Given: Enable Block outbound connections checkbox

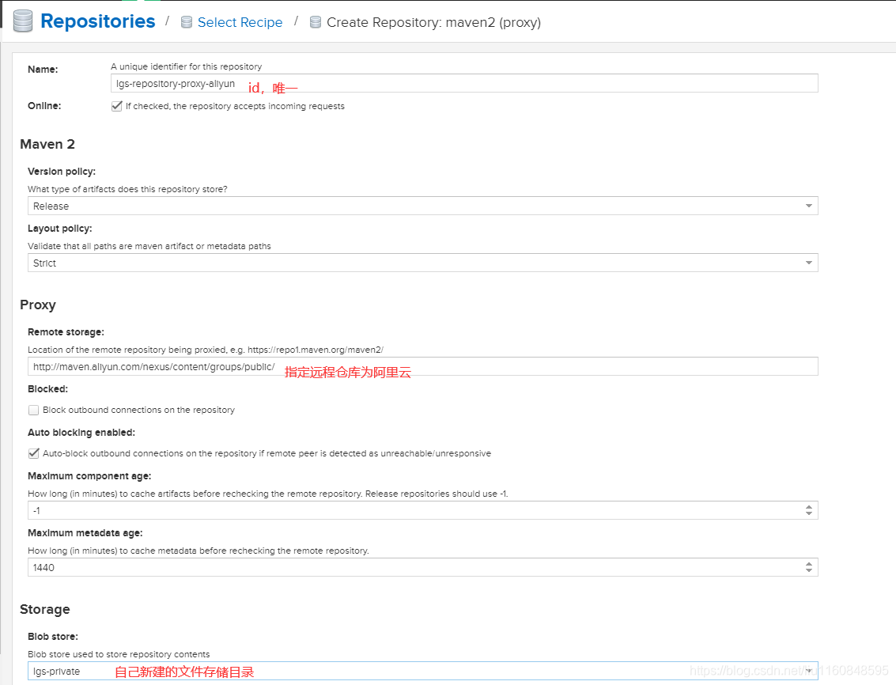Looking at the screenshot, I should (x=34, y=410).
